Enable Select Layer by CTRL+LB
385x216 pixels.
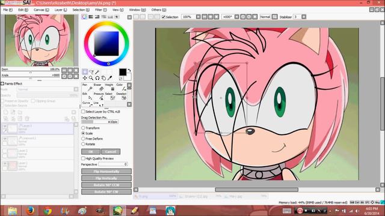[83, 112]
